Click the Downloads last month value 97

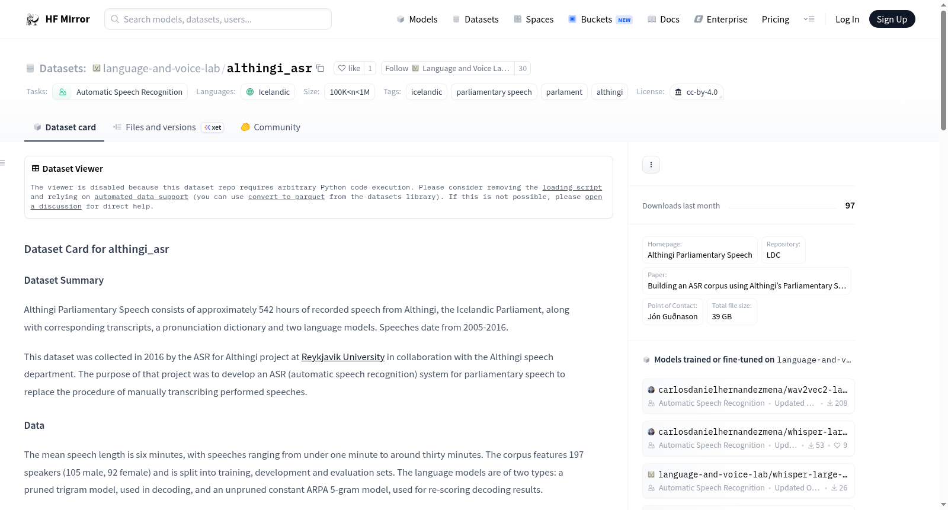click(850, 206)
